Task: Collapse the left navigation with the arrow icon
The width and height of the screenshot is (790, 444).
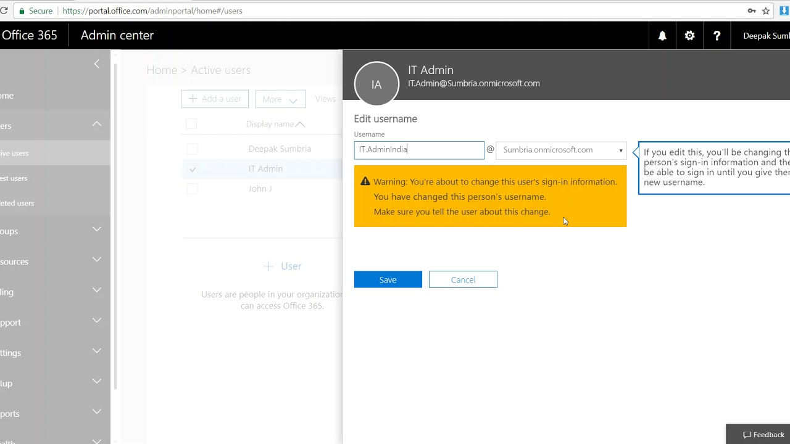Action: (96, 64)
